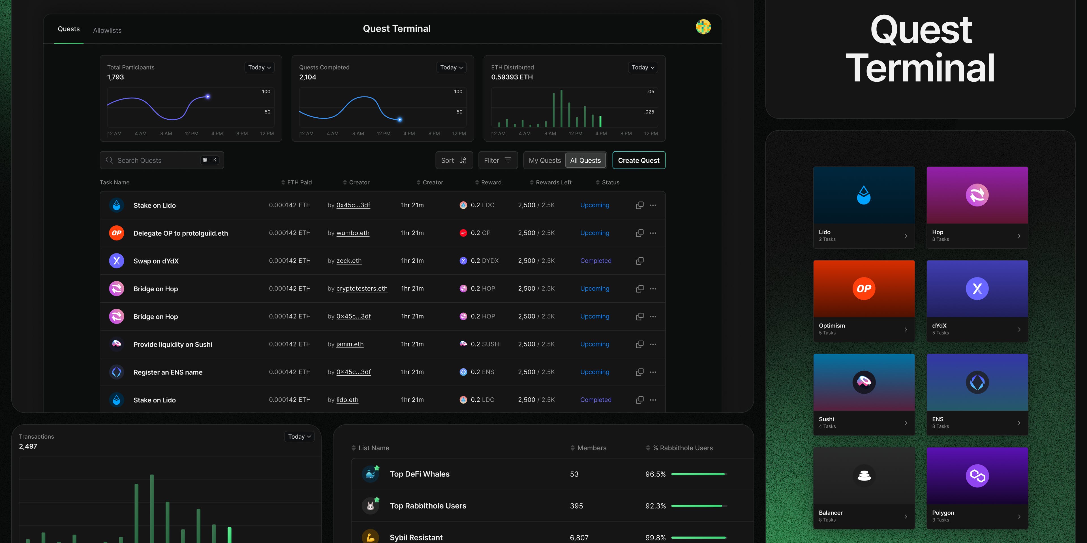Open more options for Provide liquidity on Sushi

point(653,344)
